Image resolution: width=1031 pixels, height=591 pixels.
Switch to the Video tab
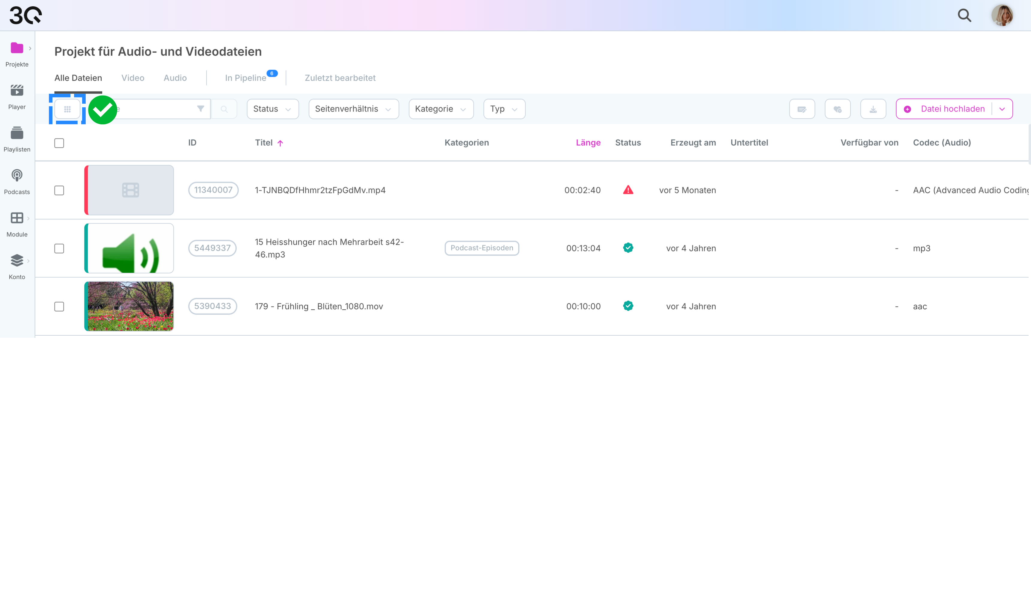[x=133, y=78]
